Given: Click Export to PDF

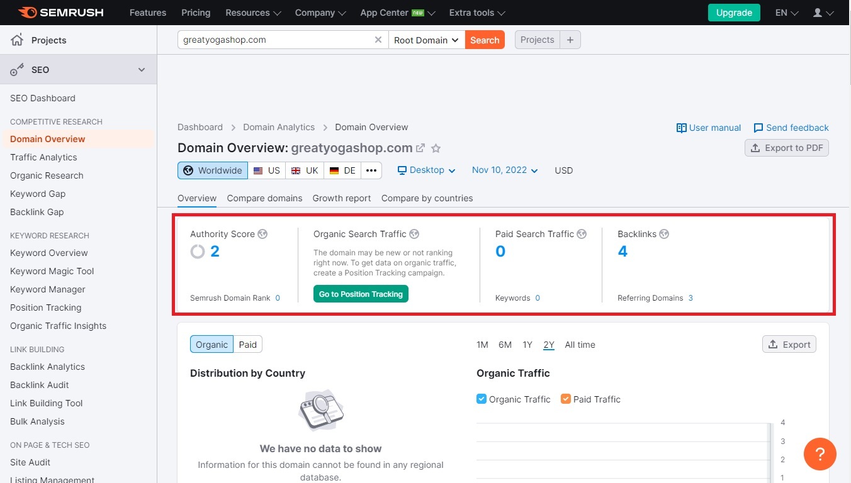Looking at the screenshot, I should tap(787, 148).
